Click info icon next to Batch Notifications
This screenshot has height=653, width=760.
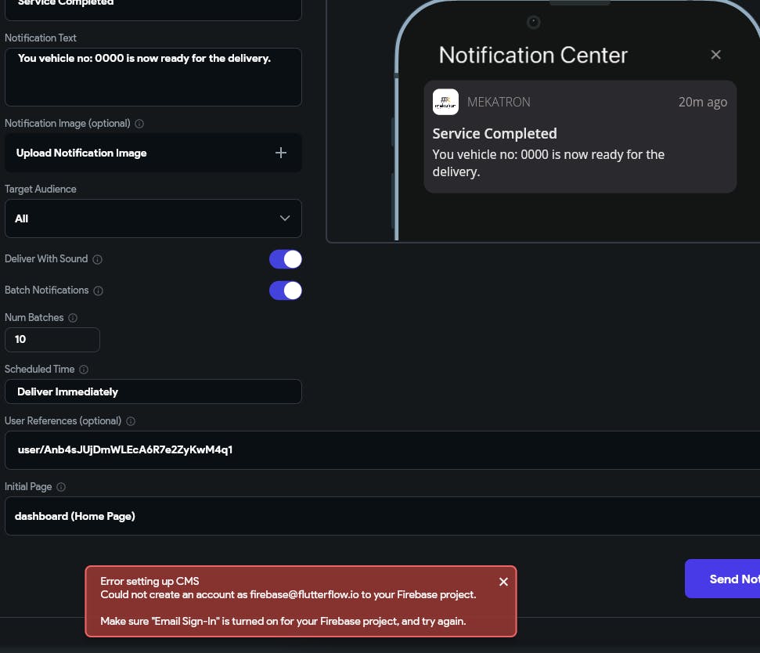99,290
